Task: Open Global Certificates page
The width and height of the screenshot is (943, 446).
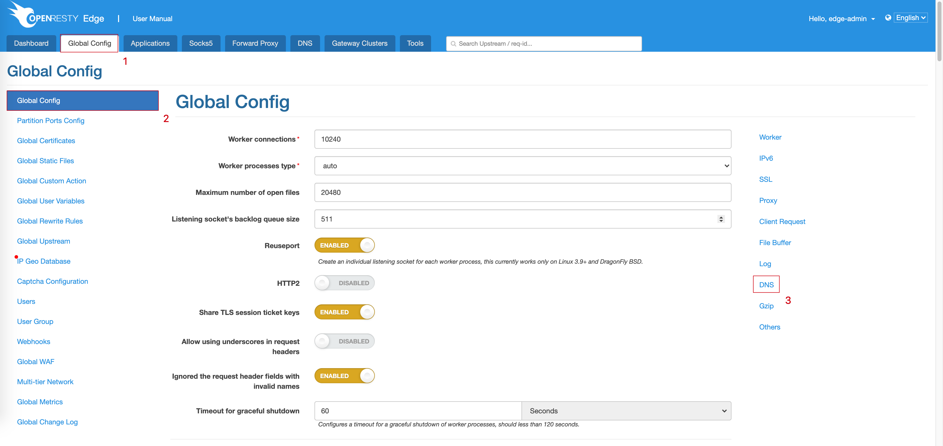Action: [46, 140]
